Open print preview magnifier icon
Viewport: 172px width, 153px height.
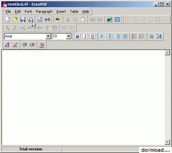(x=40, y=19)
